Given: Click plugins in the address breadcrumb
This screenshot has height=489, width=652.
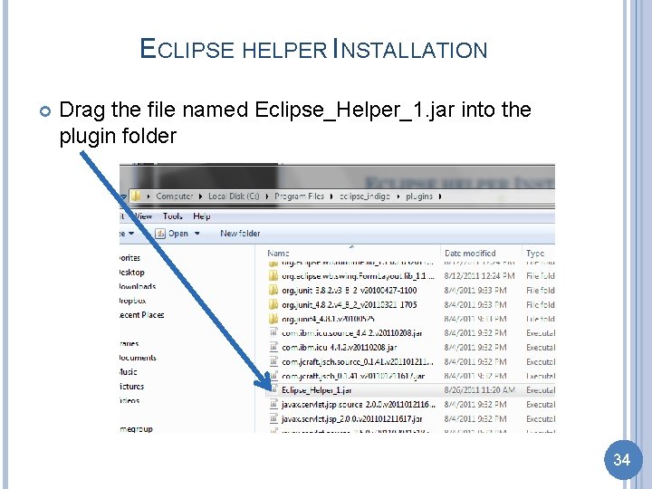Looking at the screenshot, I should click(419, 197).
